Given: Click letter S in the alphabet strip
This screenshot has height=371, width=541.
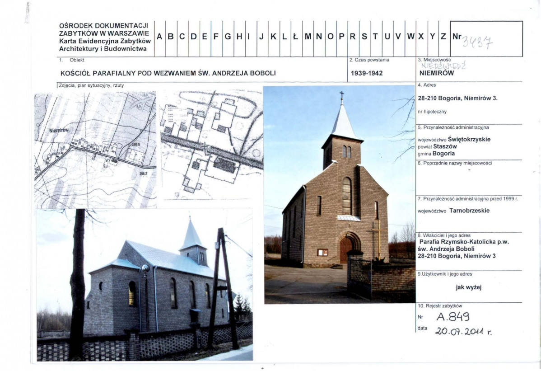Looking at the screenshot, I should pos(364,37).
